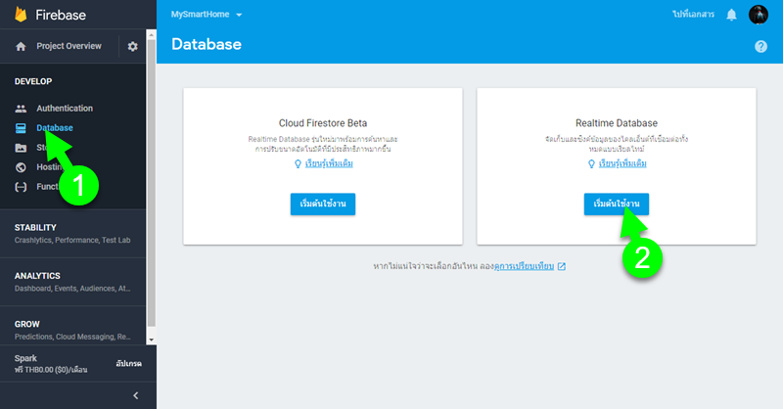783x409 pixels.
Task: Click Crashlytics, Performance, Test Lab text
Action: point(72,240)
